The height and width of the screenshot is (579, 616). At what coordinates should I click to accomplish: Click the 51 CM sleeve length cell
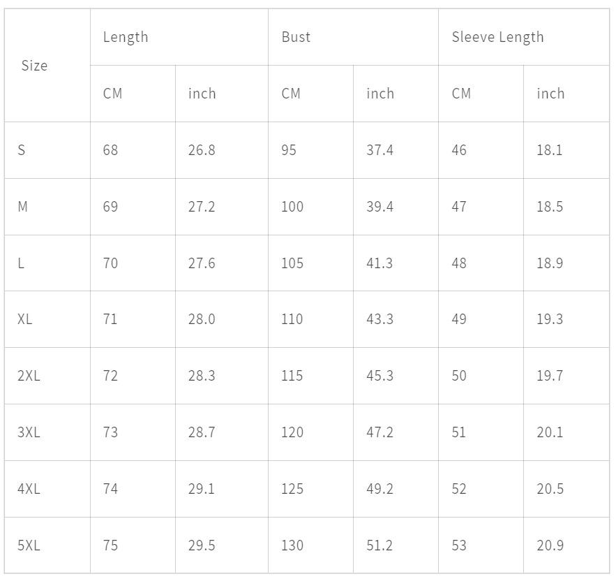pyautogui.click(x=458, y=432)
